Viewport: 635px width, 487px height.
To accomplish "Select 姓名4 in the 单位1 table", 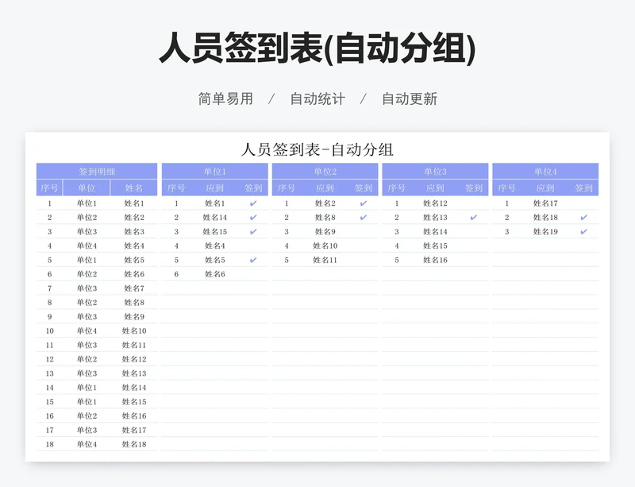I will pyautogui.click(x=214, y=245).
